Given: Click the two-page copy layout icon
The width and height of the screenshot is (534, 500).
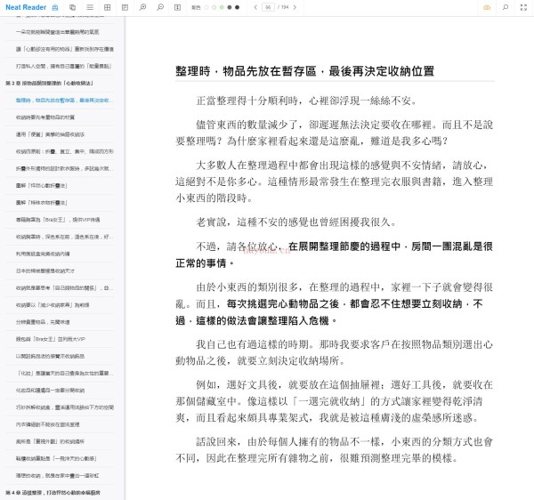Looking at the screenshot, I should tap(73, 7).
